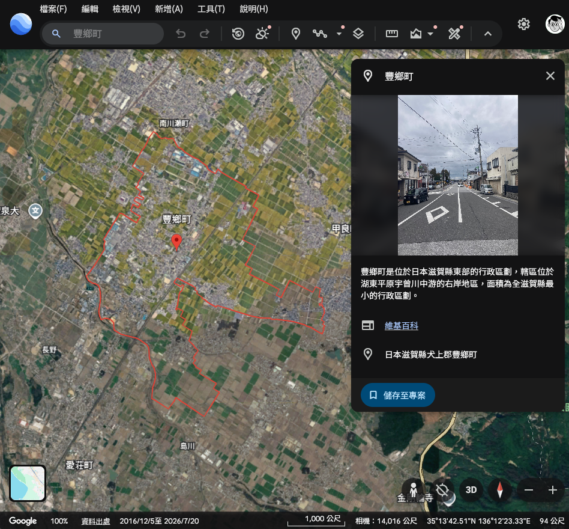Viewport: 569px width, 529px height.
Task: Activate Street View pegman icon
Action: [x=414, y=490]
